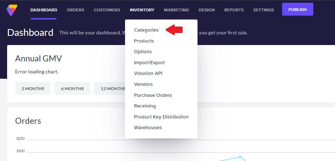This screenshot has height=161, width=335.
Task: Click the Publish button
Action: point(298,9)
